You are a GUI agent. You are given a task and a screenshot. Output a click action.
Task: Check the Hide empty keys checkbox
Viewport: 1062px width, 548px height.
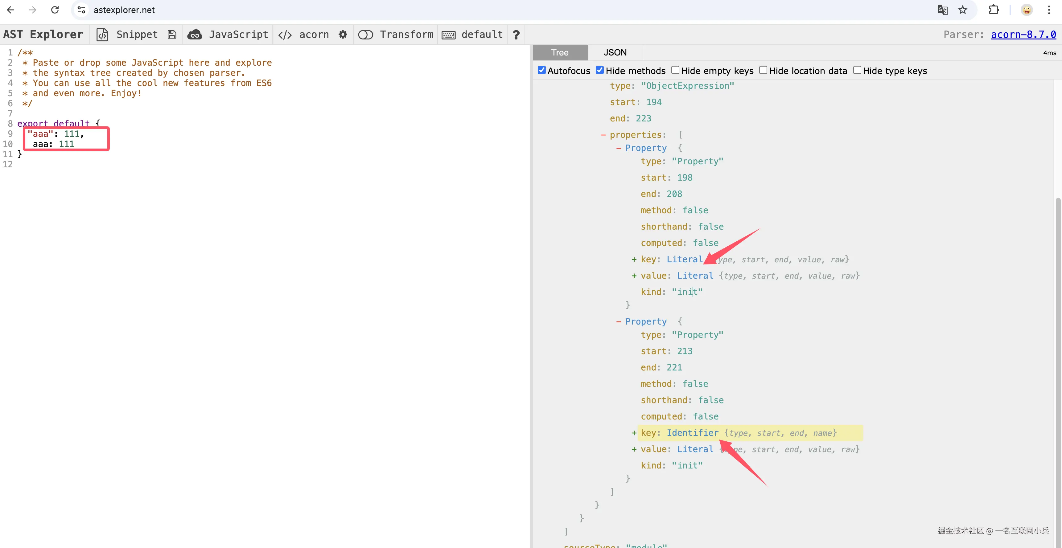(x=675, y=71)
